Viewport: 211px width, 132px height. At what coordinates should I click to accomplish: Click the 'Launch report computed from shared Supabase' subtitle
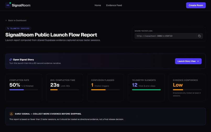(53, 40)
